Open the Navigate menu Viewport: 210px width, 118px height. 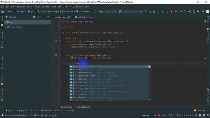21,7
